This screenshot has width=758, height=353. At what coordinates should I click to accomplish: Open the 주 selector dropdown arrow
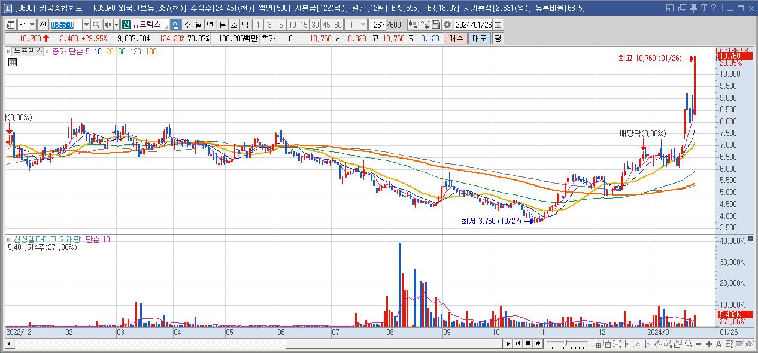(31, 25)
